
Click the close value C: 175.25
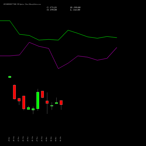point(52,8)
